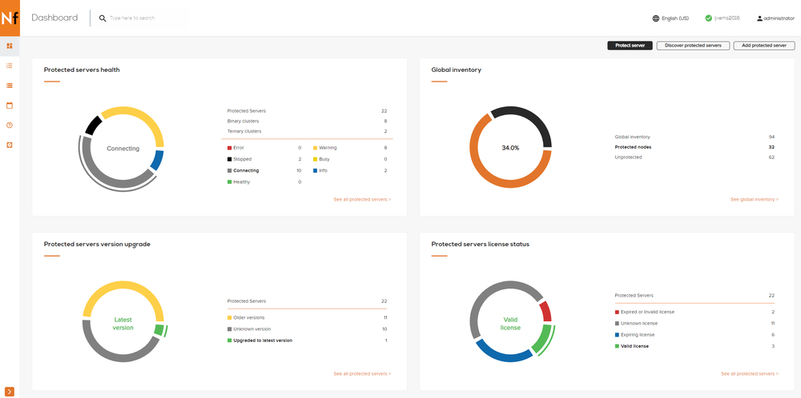Select the yellow Warning legend swatch
This screenshot has height=398, width=801.
315,148
